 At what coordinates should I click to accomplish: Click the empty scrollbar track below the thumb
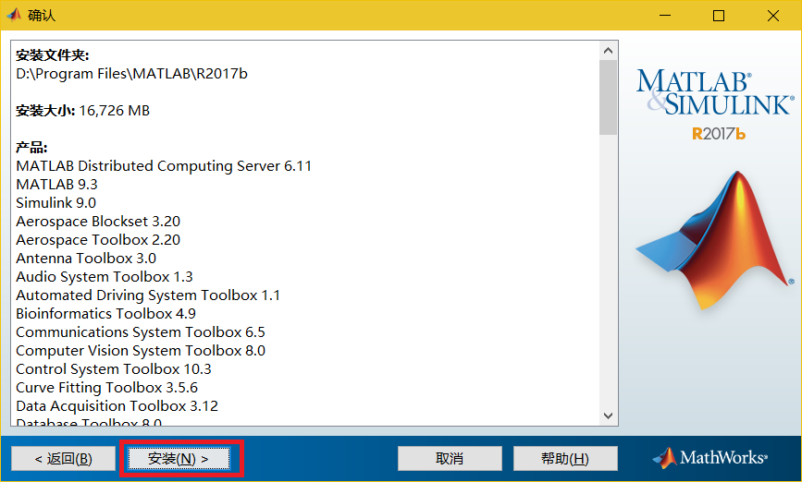point(608,277)
